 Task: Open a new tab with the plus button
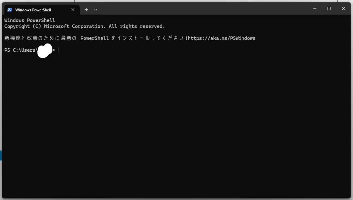tap(86, 10)
